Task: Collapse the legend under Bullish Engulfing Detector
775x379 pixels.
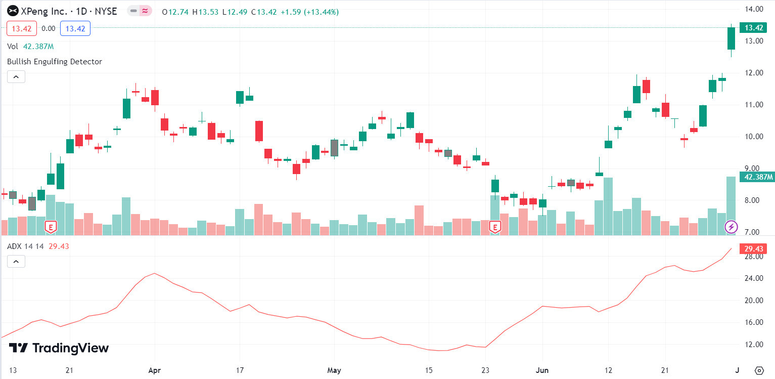Action: [x=16, y=77]
